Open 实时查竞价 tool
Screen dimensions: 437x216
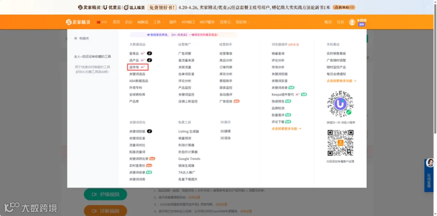coord(137,166)
